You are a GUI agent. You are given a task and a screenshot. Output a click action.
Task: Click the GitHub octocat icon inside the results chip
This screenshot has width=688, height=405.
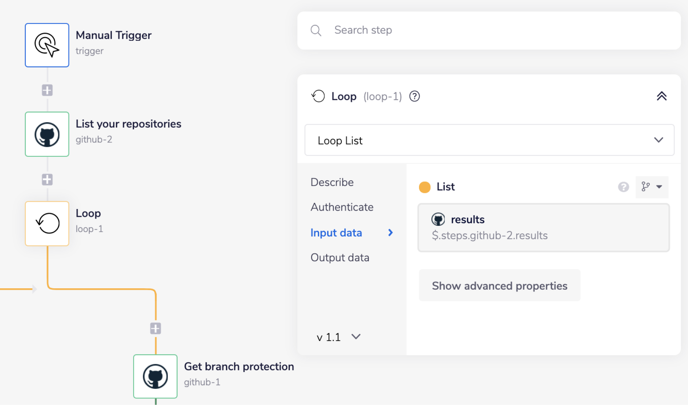point(438,219)
